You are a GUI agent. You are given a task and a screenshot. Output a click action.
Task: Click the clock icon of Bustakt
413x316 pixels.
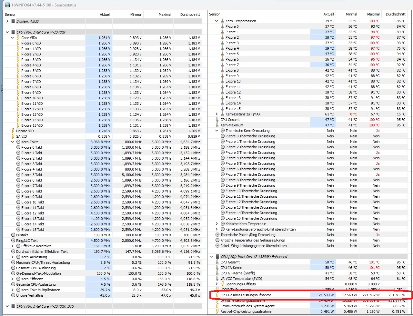point(13,235)
